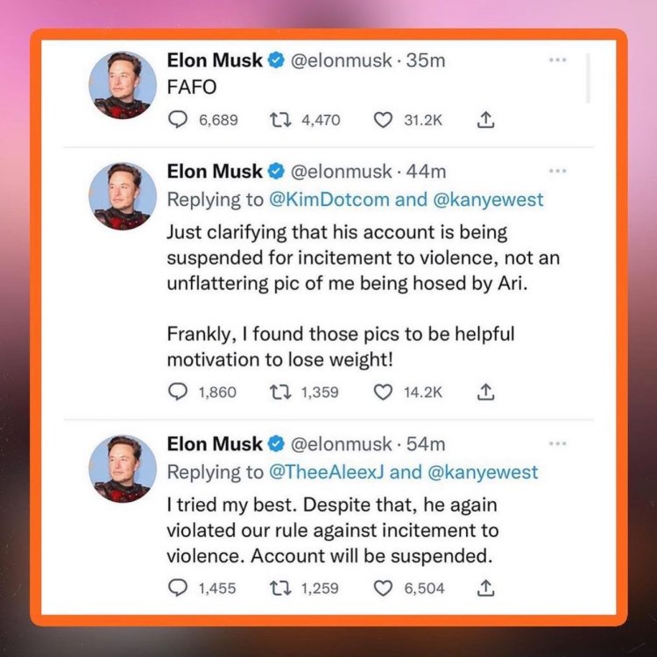Screen dimensions: 657x657
Task: Retweet the FAFO tweet
Action: point(277,120)
